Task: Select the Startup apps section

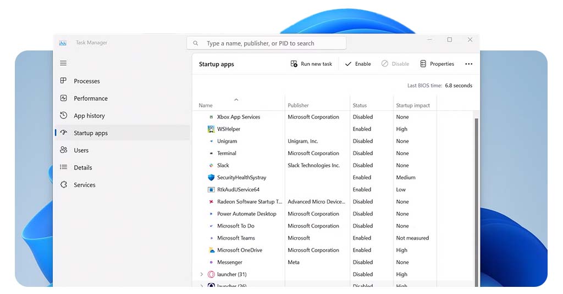Action: (91, 133)
